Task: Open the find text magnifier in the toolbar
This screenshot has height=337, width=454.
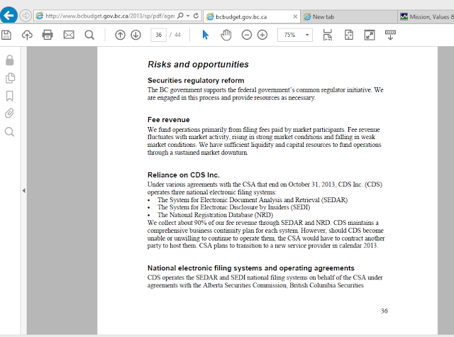Action: click(89, 35)
